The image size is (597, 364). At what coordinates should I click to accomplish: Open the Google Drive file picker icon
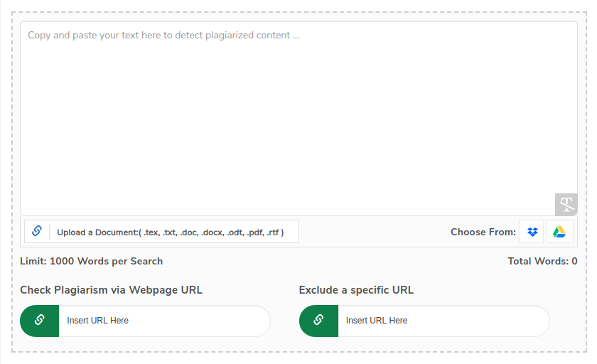(559, 232)
